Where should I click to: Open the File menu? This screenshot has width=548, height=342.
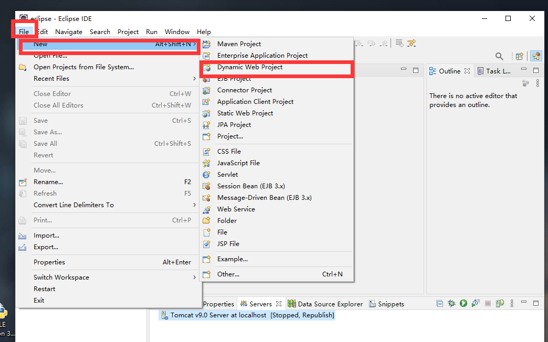[x=24, y=32]
